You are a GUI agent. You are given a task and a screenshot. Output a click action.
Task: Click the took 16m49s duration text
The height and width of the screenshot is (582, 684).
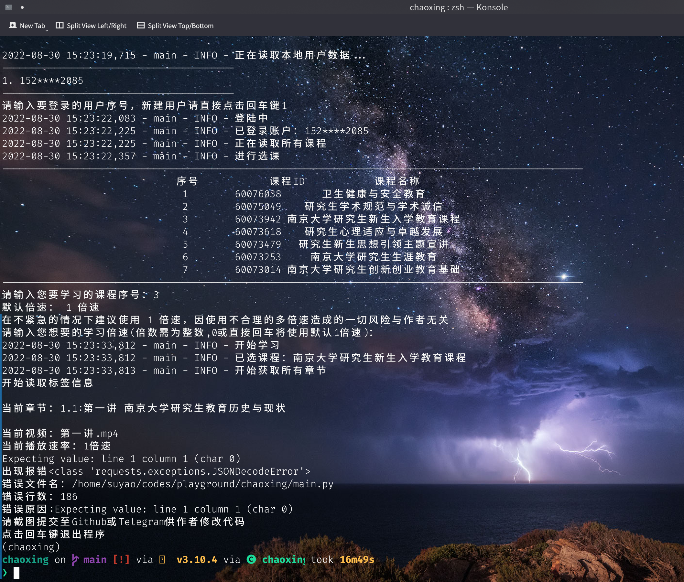342,560
